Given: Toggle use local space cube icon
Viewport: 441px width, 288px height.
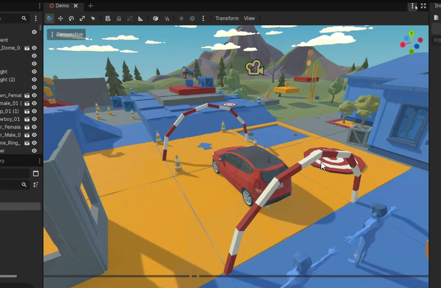Looking at the screenshot, I should pos(156,19).
